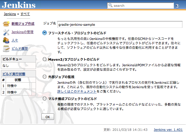Screen dimensions: 186x135
Task: Click the すべて breadcrumb link
Action: click(x=25, y=14)
